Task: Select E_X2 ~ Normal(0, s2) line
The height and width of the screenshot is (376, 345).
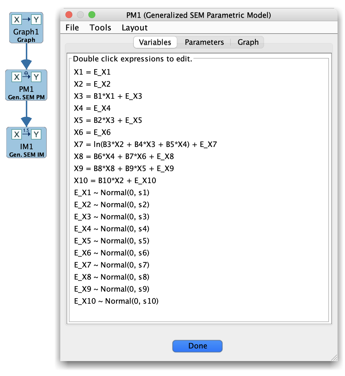Action: click(x=112, y=205)
